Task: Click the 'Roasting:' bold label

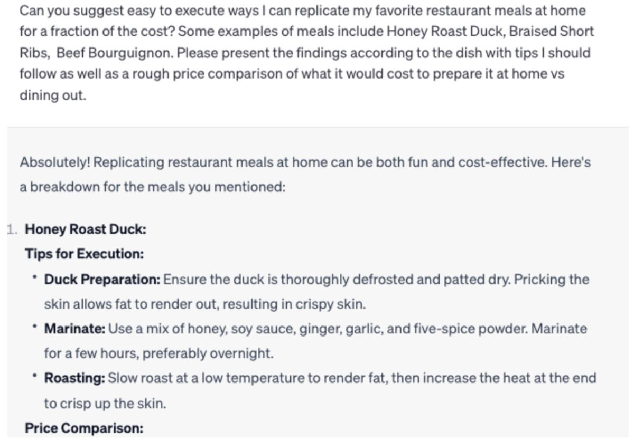Action: coord(75,378)
